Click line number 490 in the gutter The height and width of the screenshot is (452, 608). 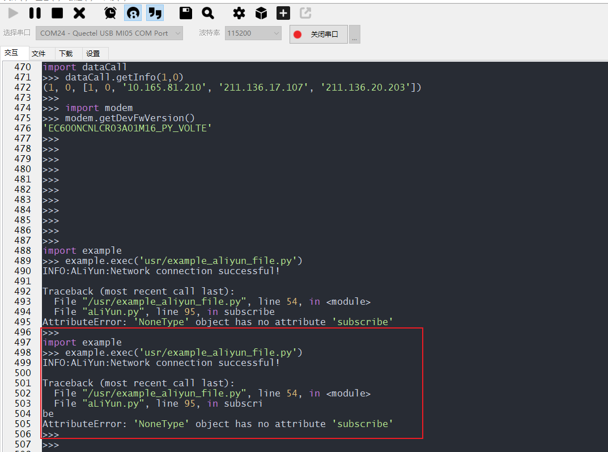click(x=23, y=271)
